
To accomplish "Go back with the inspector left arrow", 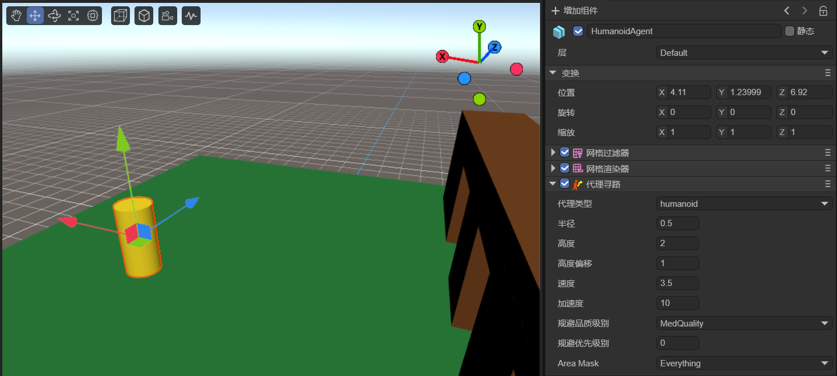I will (787, 11).
